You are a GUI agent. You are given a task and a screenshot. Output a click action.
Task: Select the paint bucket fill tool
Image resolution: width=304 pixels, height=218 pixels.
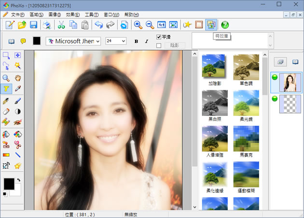point(6,134)
